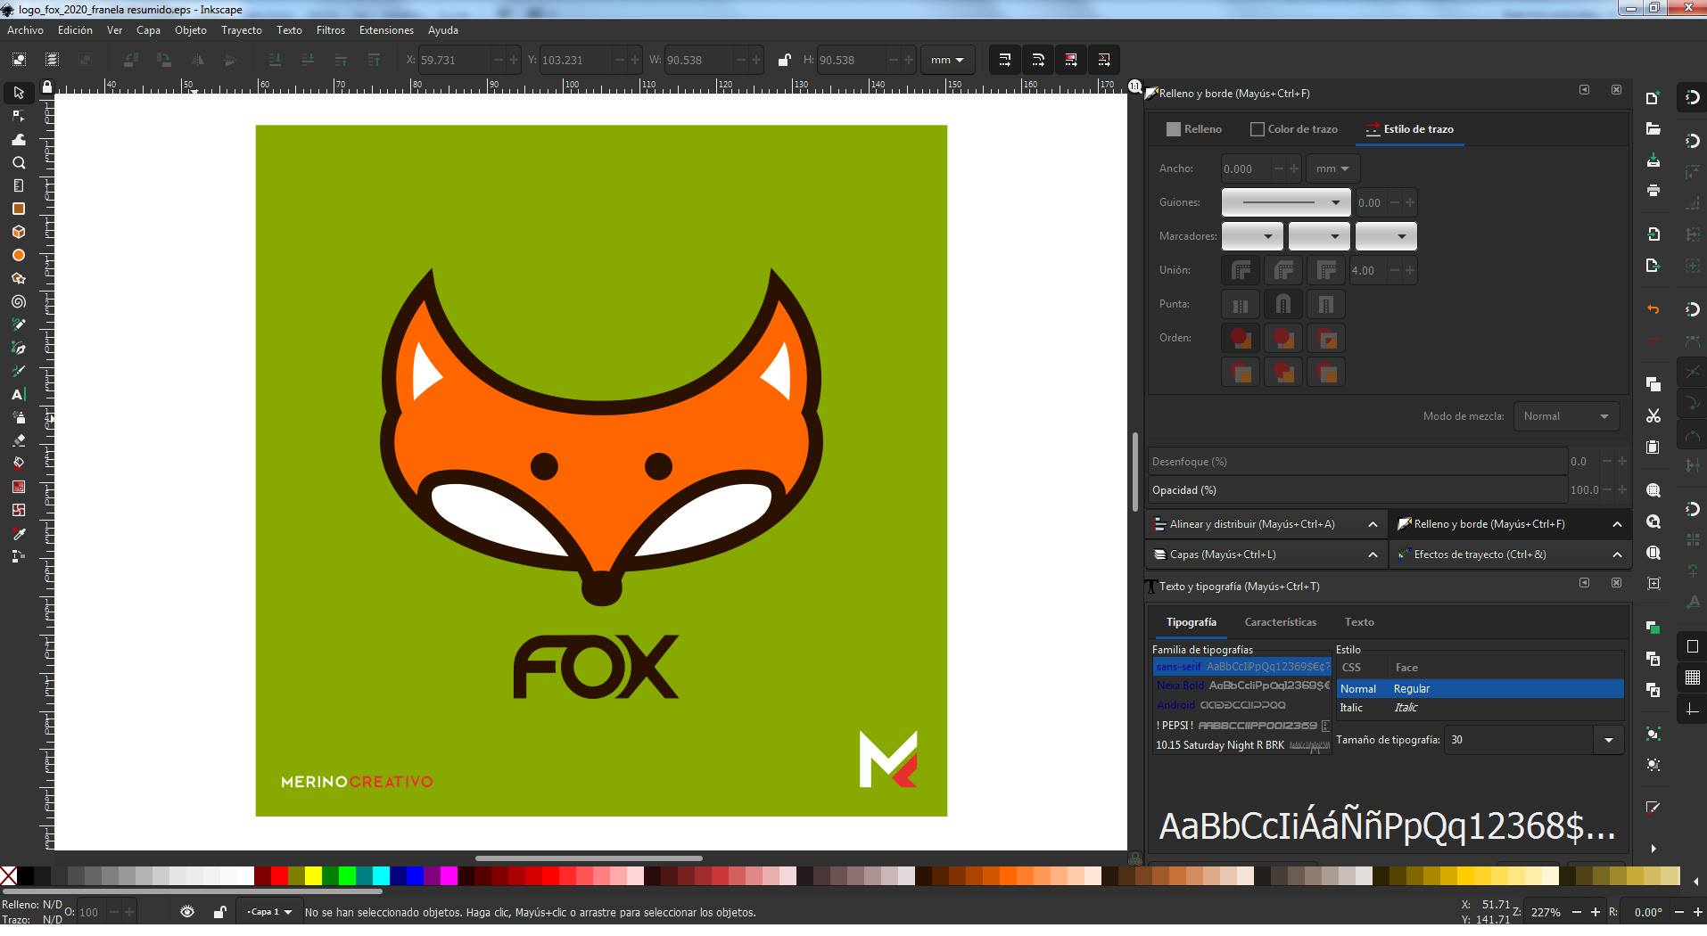The width and height of the screenshot is (1707, 936).
Task: Pick the cyan swatch in the palette
Action: coord(381,875)
